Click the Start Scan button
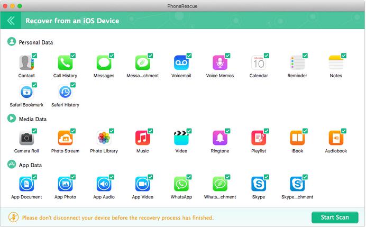This screenshot has width=366, height=227. (335, 217)
